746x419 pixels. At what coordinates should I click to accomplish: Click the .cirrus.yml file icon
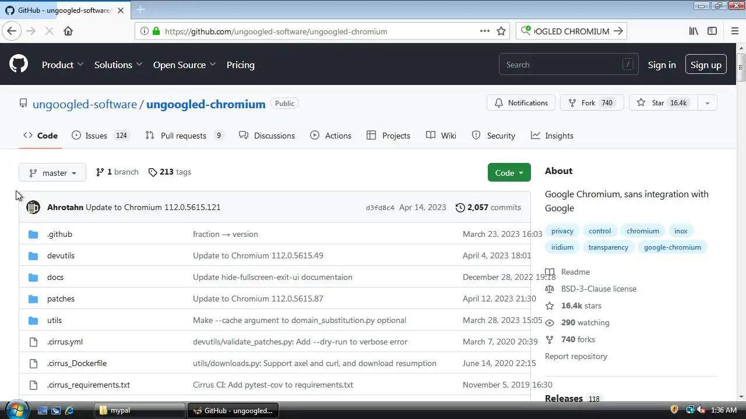33,342
